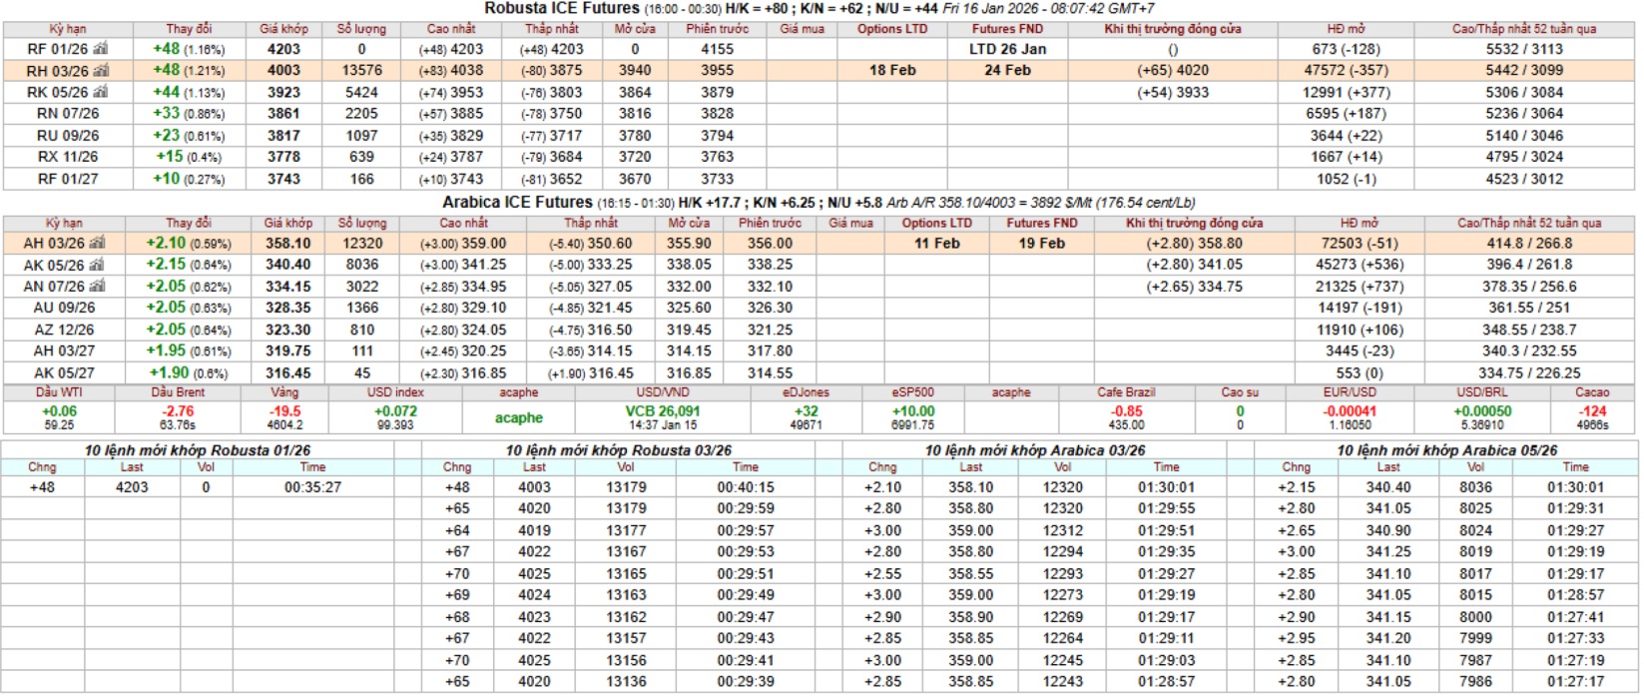Click the after-close value (+65) 4020
Screen dimensions: 1644x696
[x=1173, y=71]
